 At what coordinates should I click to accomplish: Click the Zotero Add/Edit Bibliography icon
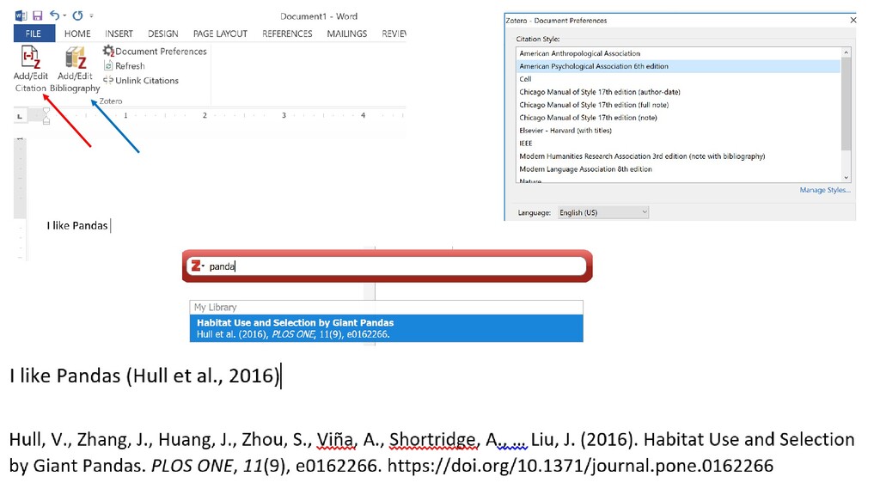point(76,58)
